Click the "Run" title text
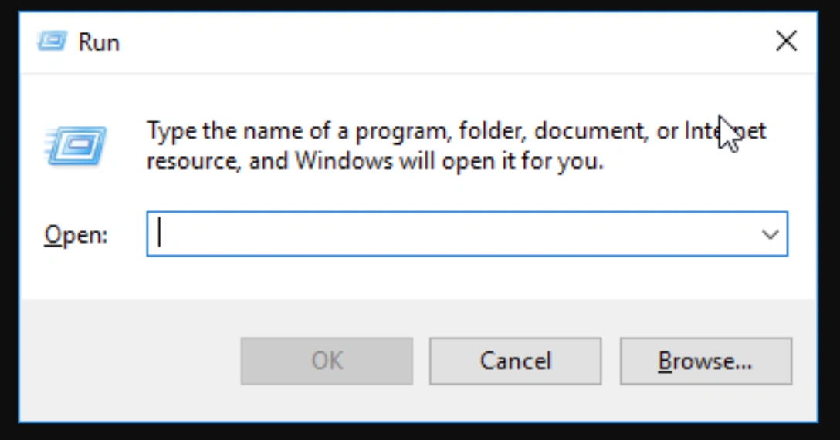The height and width of the screenshot is (440, 840). (99, 42)
